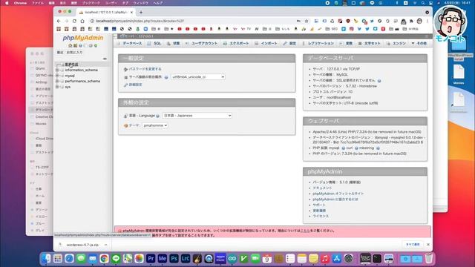This screenshot has height=267, width=475.
Task: Open the 文字セット (Charsets) tab
Action: pyautogui.click(x=370, y=43)
